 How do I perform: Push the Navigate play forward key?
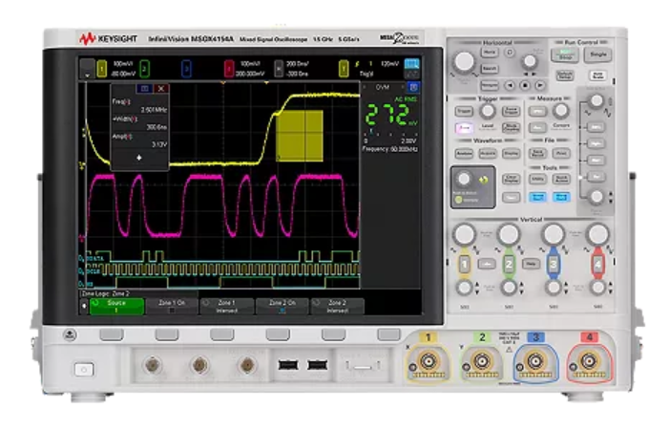[x=540, y=85]
